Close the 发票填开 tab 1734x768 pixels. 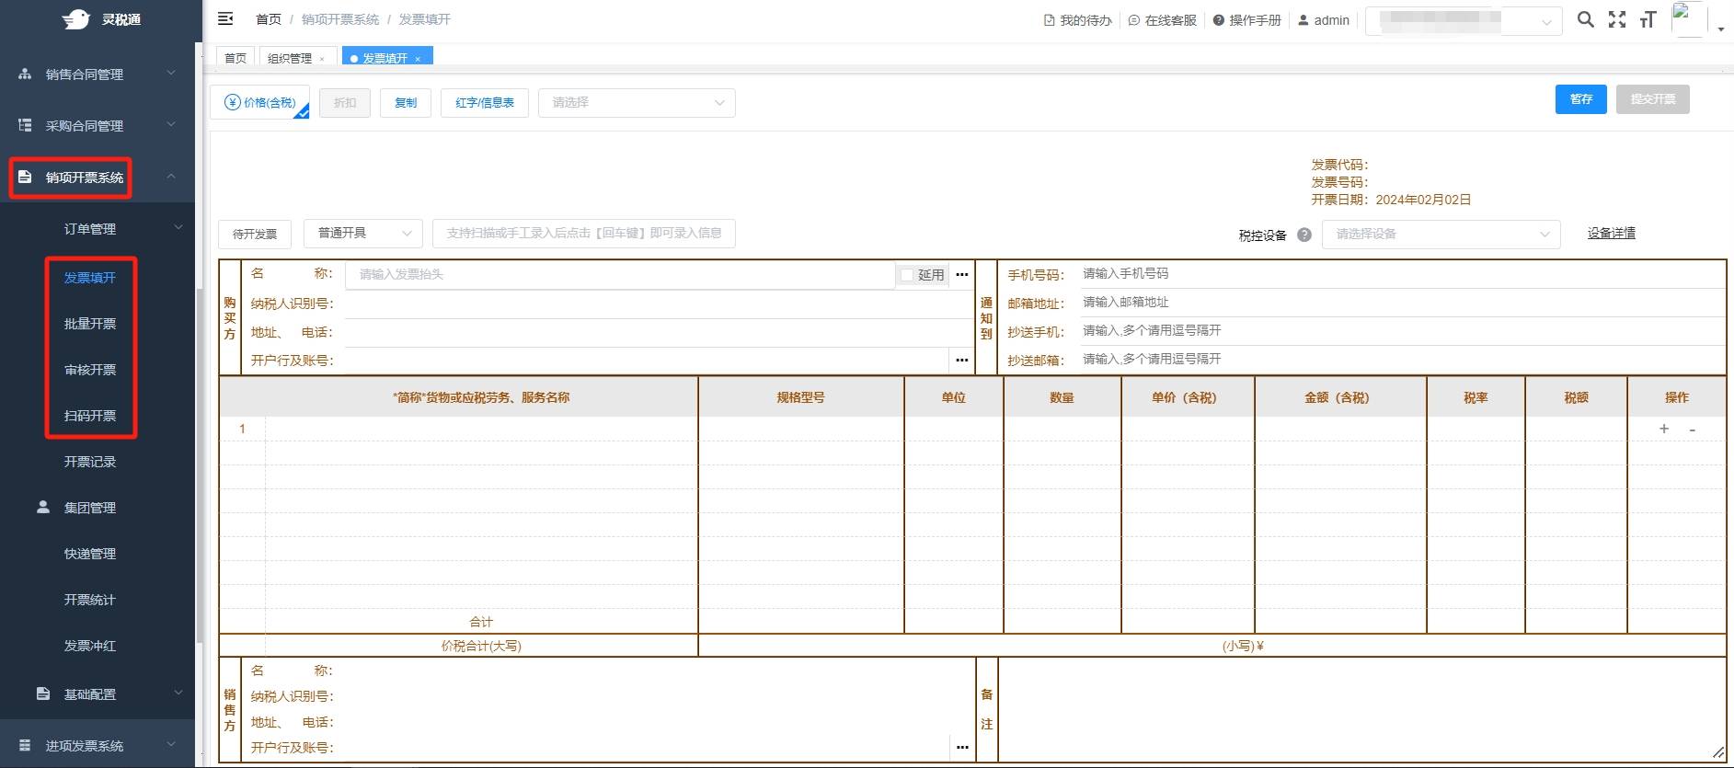(418, 59)
